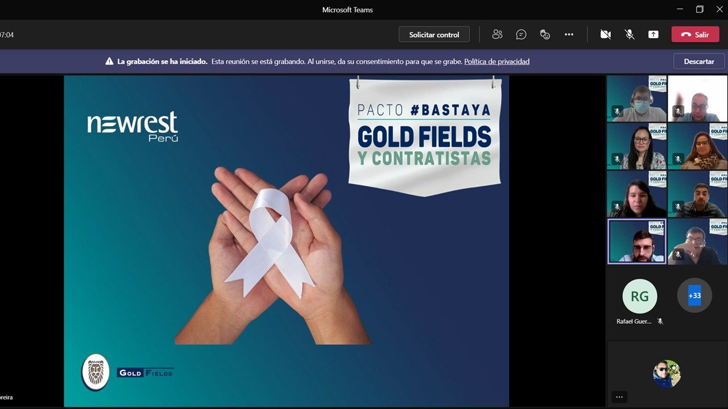Click the share content icon

click(653, 35)
